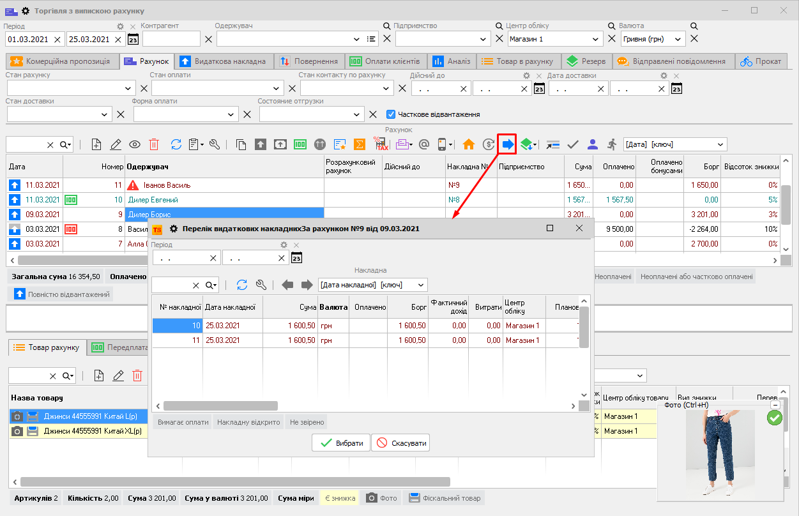Click the orange sigma sum icon
This screenshot has width=799, height=516.
click(360, 144)
